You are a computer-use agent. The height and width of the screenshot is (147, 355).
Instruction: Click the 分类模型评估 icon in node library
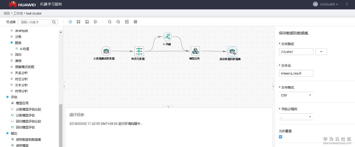point(13,115)
